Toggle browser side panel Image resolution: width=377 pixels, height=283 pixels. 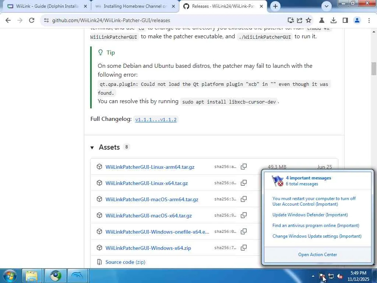point(345,21)
